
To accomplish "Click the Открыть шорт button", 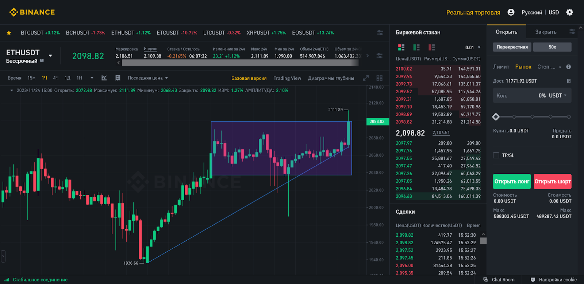I will (x=553, y=181).
